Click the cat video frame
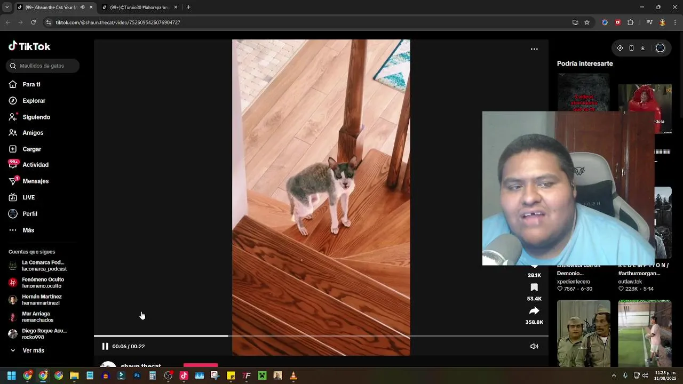683x384 pixels. pos(321,197)
